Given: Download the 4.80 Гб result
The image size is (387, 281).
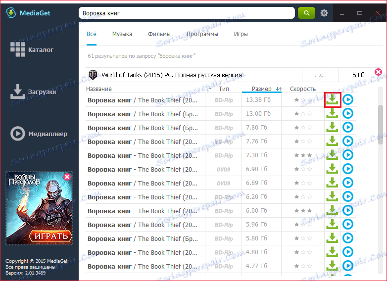Looking at the screenshot, I should click(332, 252).
